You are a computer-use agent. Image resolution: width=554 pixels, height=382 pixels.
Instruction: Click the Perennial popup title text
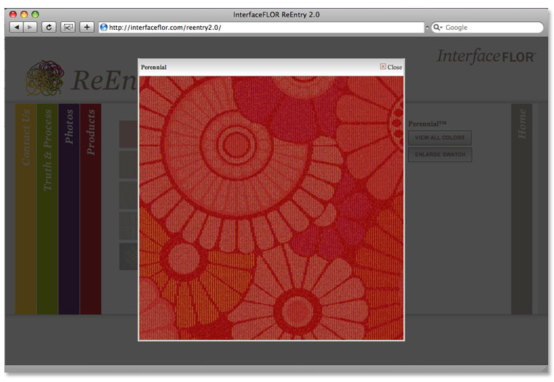(153, 67)
